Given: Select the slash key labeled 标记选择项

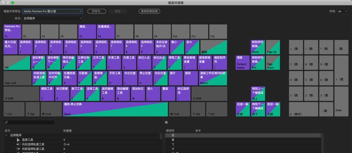Looking at the screenshot, I should (x=183, y=94).
